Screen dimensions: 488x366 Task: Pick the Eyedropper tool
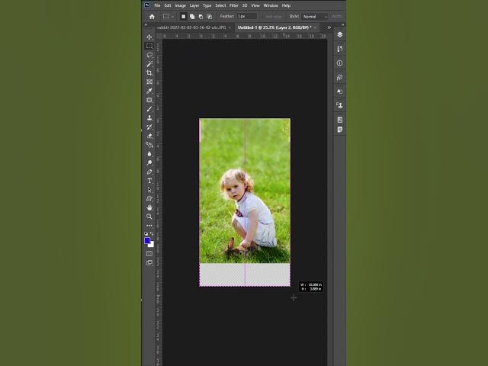(x=149, y=91)
